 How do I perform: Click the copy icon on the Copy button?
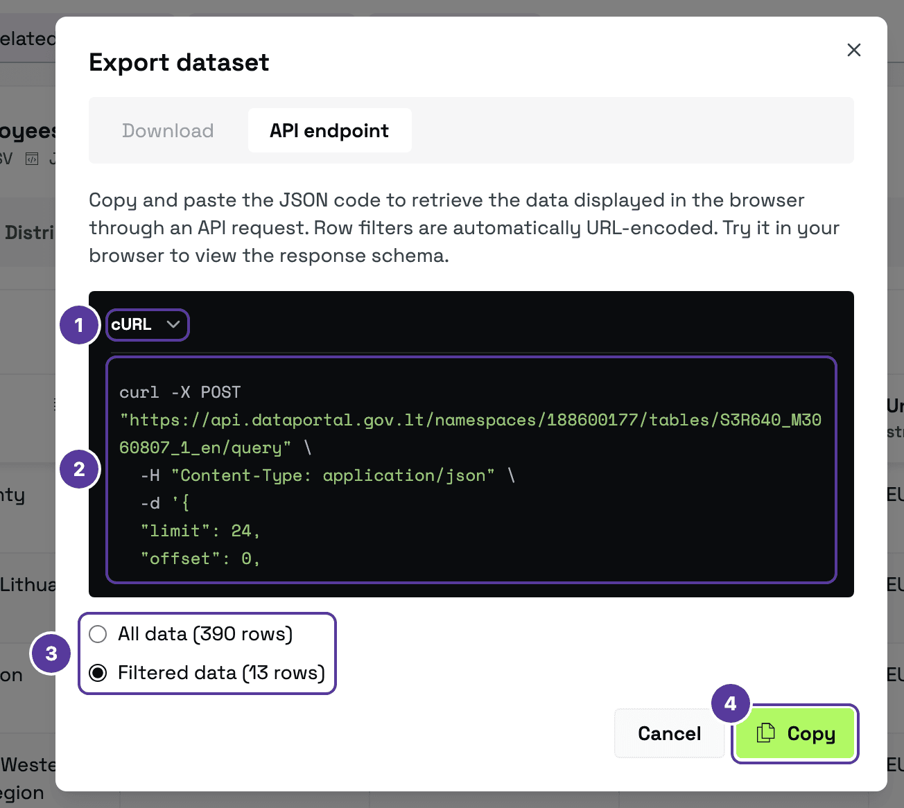click(765, 732)
